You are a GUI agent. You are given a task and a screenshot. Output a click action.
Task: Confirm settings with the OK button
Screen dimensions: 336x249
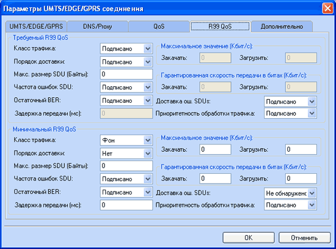(x=249, y=237)
